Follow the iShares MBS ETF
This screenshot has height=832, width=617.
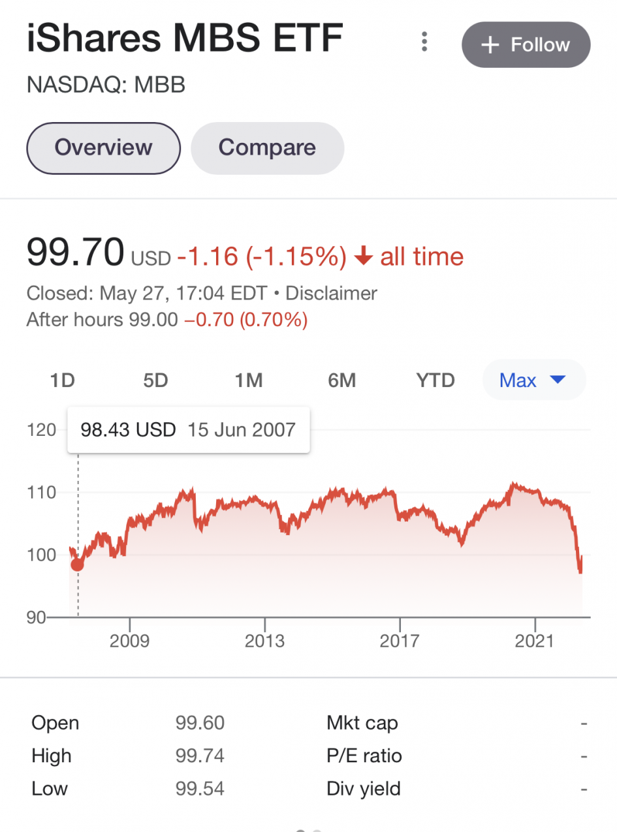(526, 45)
